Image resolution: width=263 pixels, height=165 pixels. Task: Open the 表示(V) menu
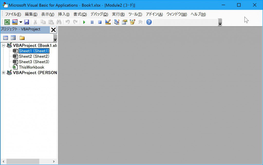(48, 14)
